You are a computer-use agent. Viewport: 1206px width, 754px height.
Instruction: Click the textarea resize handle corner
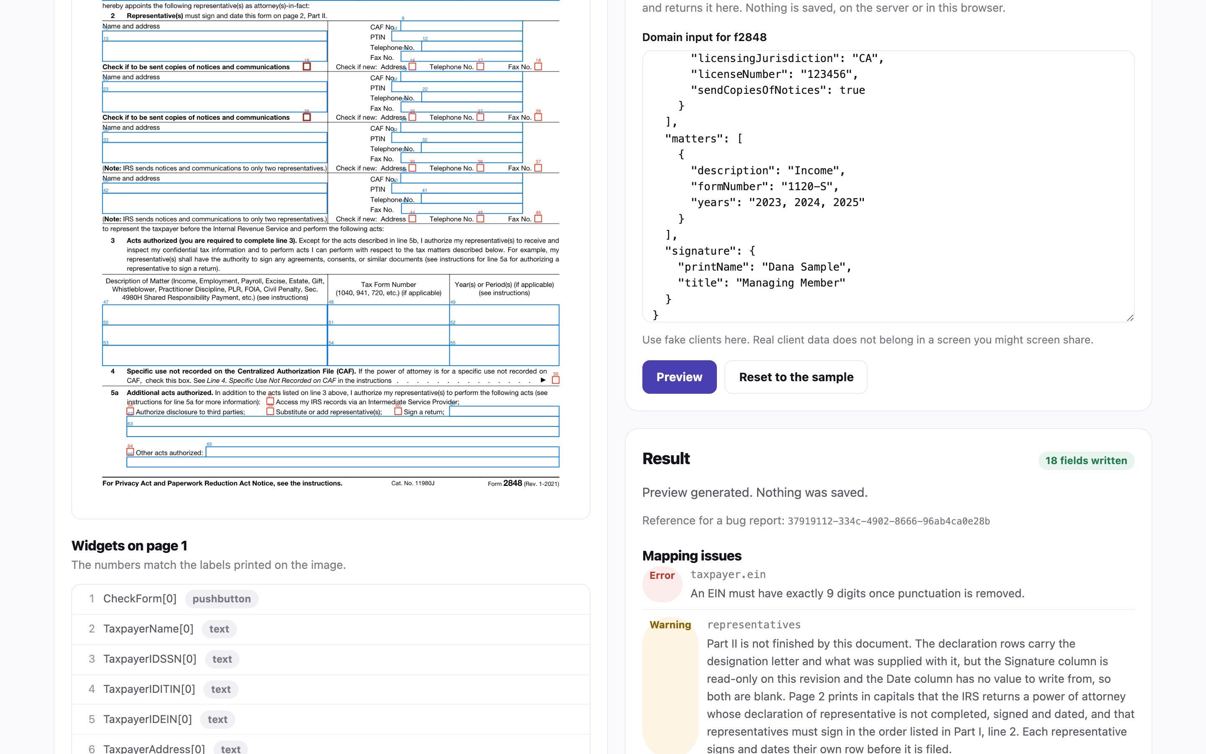1130,318
